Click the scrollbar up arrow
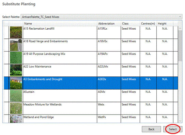The height and width of the screenshot is (135, 185). [180, 28]
